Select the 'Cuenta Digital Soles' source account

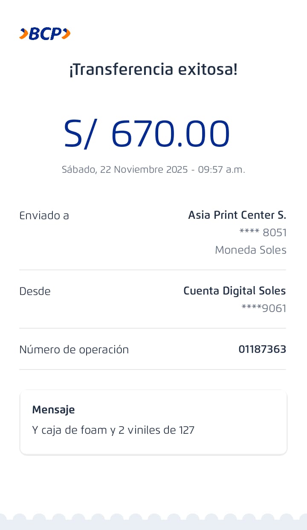tap(235, 291)
